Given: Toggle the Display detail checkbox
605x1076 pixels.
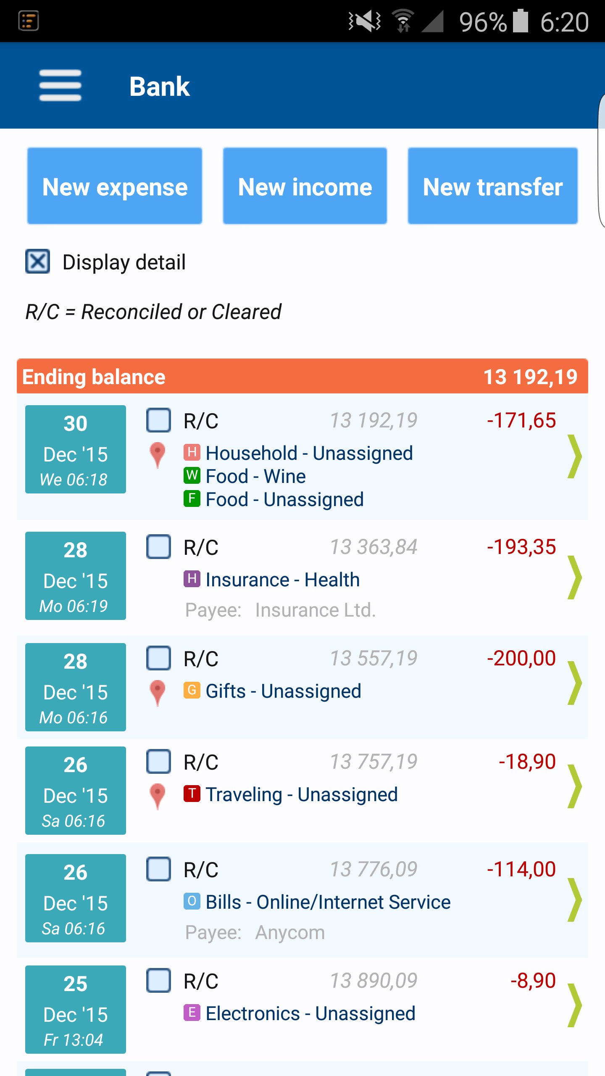Looking at the screenshot, I should (x=38, y=261).
